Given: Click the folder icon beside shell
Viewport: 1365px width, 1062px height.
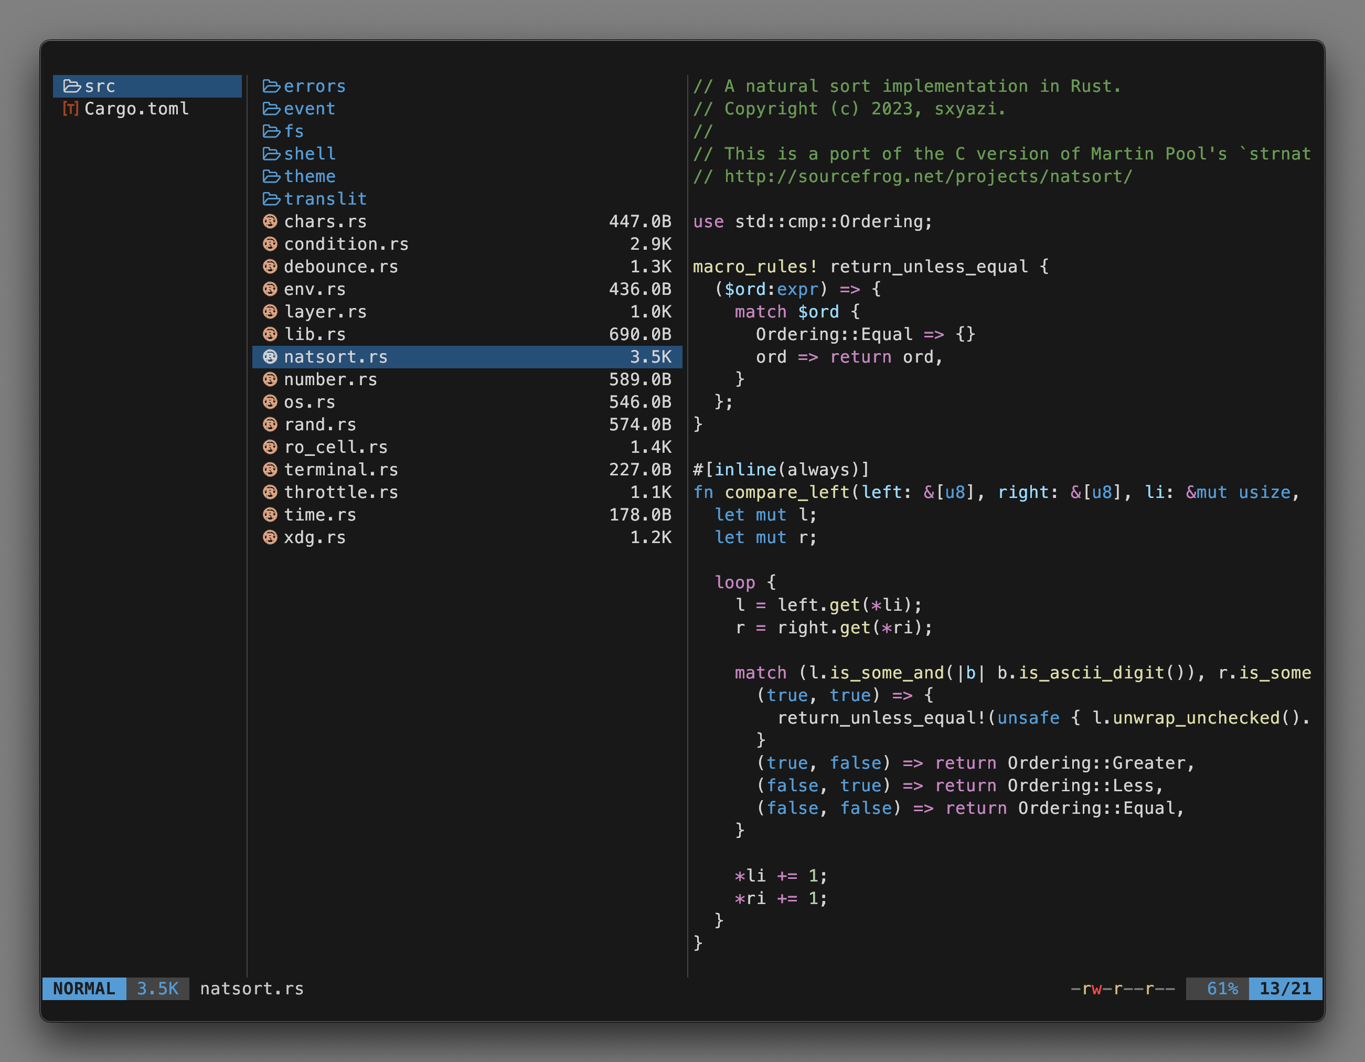Looking at the screenshot, I should 272,154.
